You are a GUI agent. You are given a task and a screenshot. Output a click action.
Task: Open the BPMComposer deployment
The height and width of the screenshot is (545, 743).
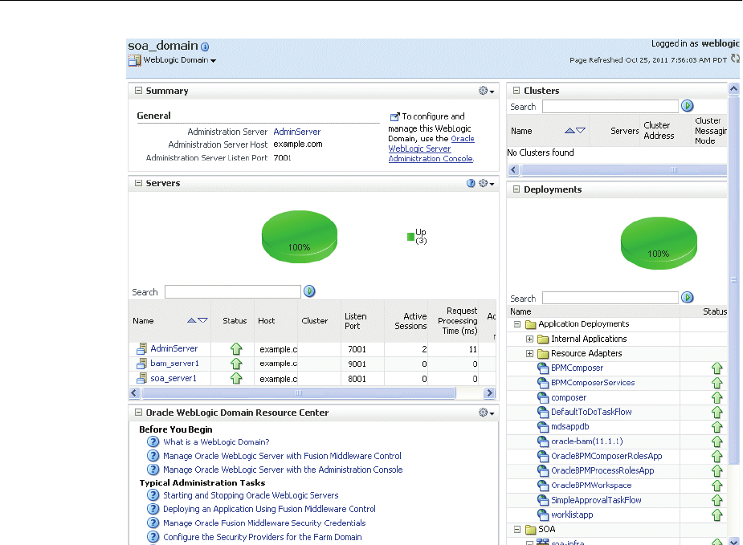coord(578,368)
